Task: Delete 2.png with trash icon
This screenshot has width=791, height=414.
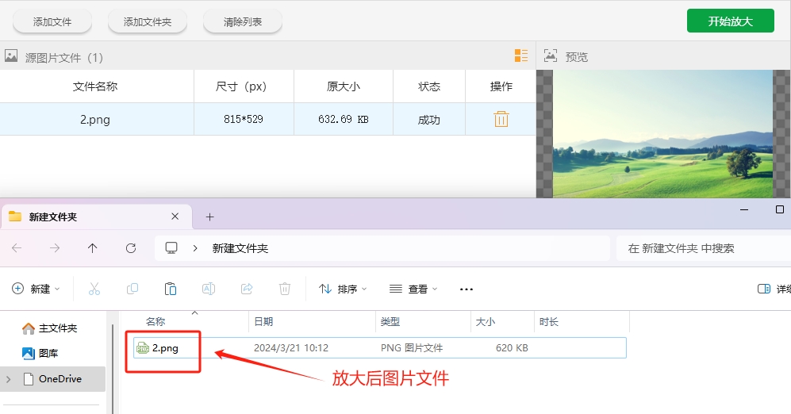Action: pyautogui.click(x=501, y=119)
